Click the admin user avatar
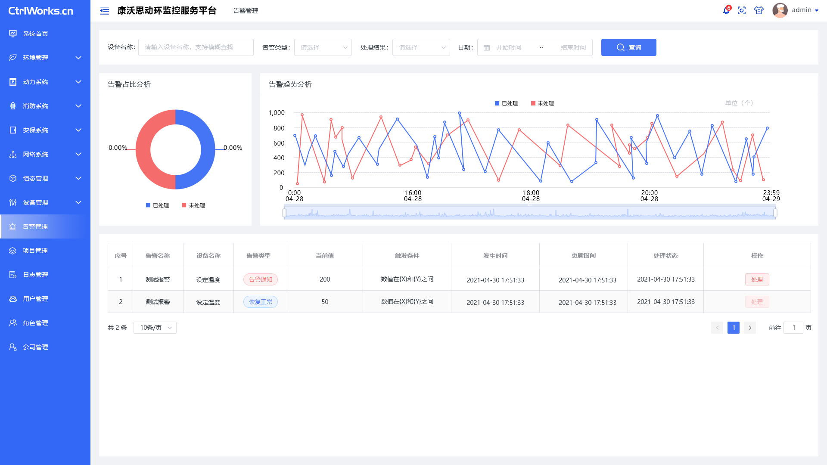Image resolution: width=827 pixels, height=465 pixels. click(x=780, y=10)
